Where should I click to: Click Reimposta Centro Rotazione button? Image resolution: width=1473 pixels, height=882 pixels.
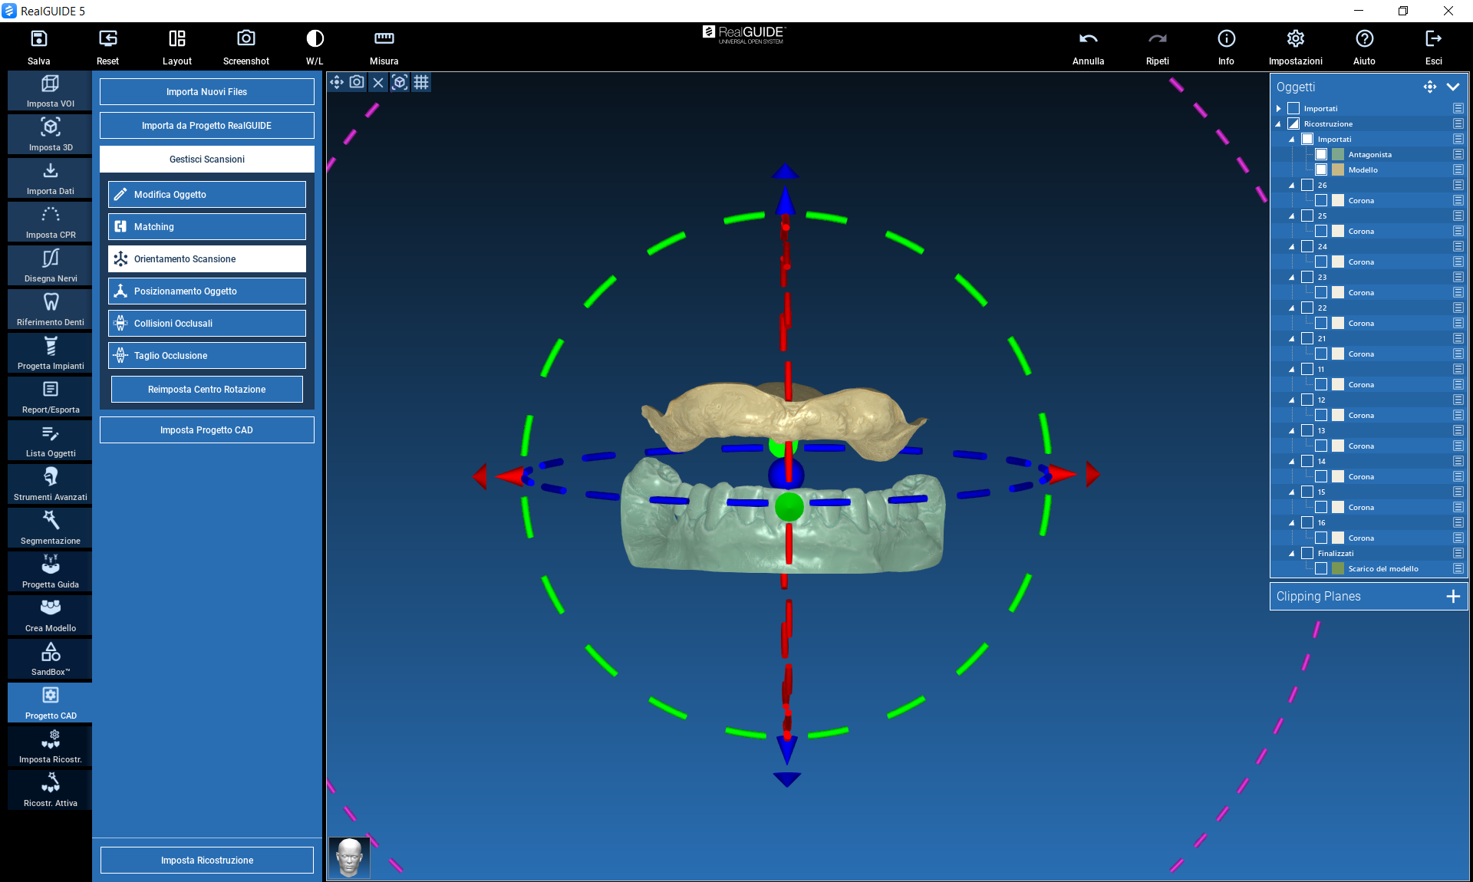pos(206,390)
